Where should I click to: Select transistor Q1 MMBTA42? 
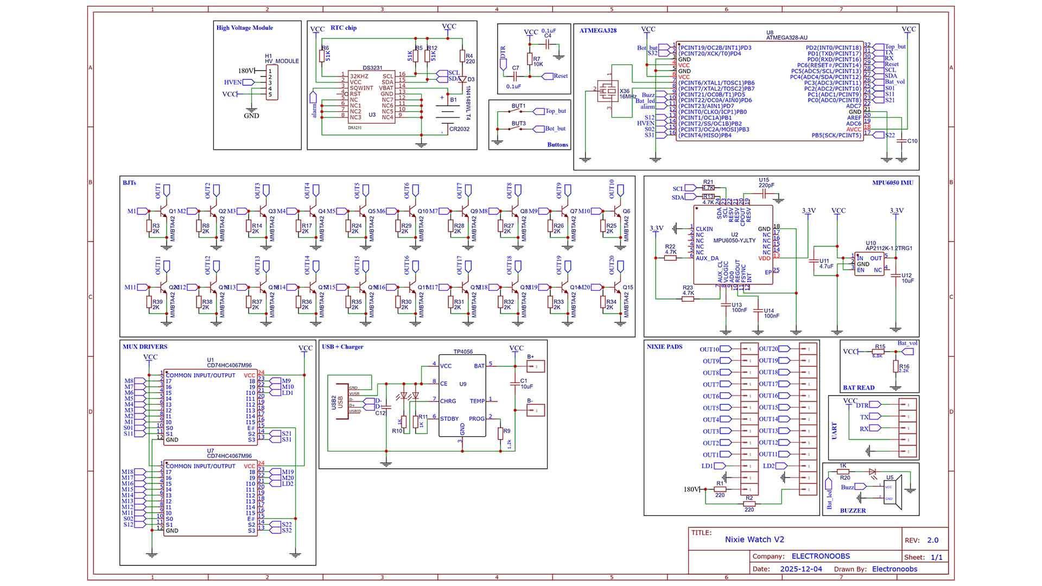pyautogui.click(x=163, y=212)
